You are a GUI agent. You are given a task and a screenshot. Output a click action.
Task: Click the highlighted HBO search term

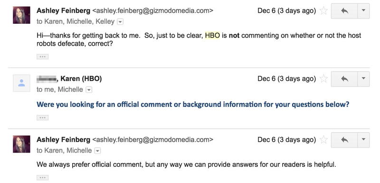click(212, 36)
